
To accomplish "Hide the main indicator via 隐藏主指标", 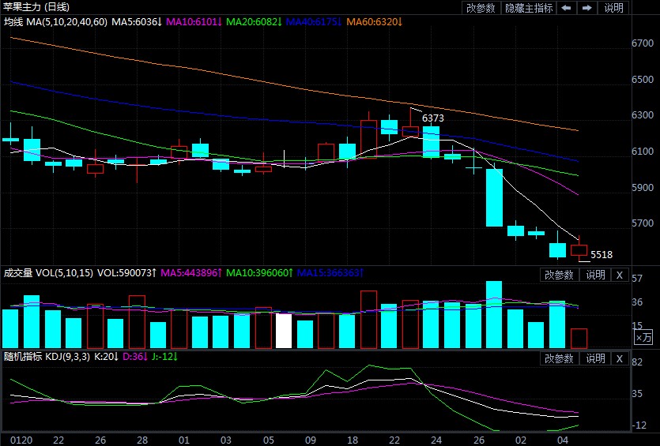I will pyautogui.click(x=529, y=8).
